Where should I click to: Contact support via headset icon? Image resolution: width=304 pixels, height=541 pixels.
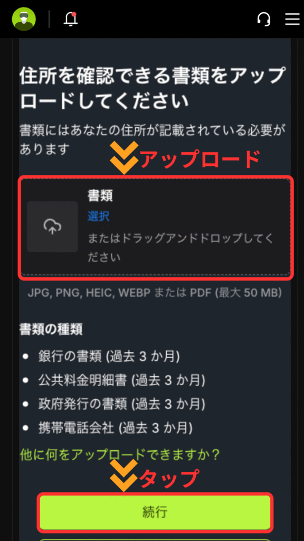pyautogui.click(x=264, y=19)
